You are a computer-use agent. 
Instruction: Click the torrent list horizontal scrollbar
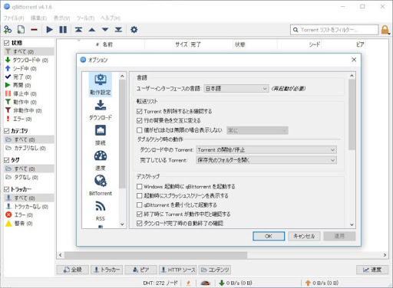pos(156,255)
